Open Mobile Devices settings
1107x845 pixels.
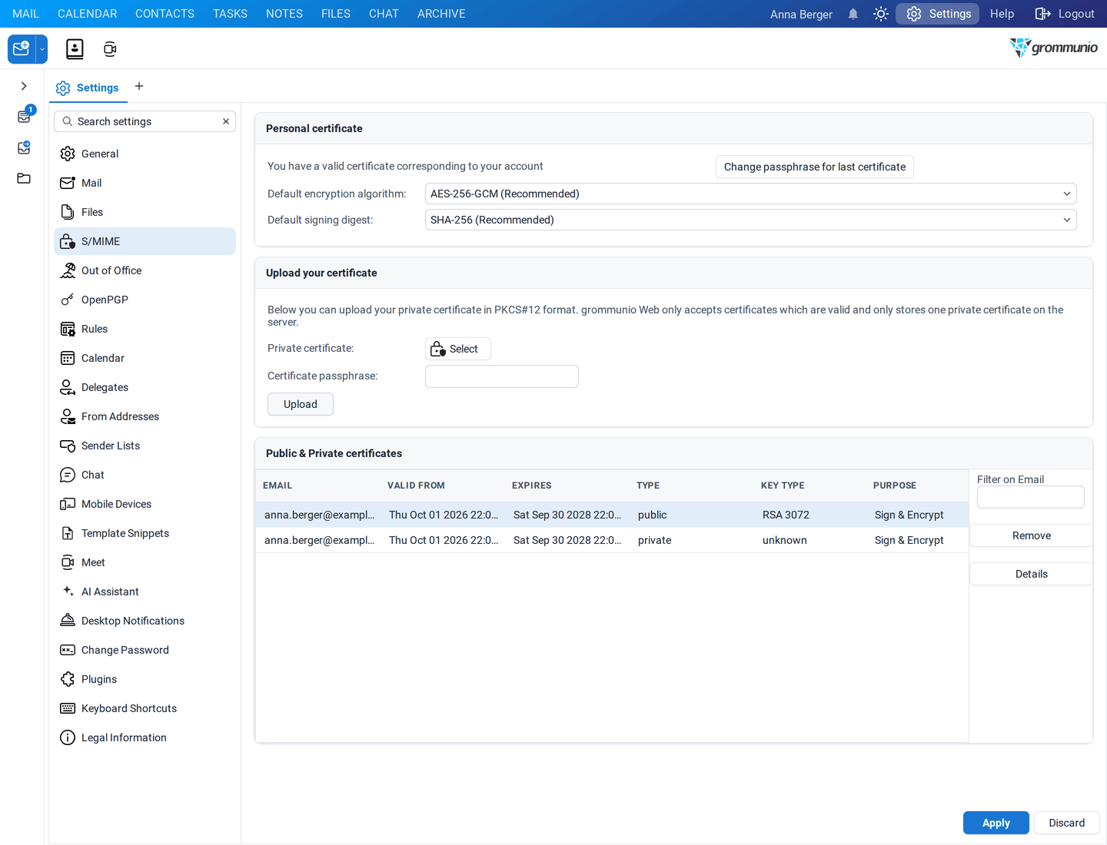[x=145, y=504]
